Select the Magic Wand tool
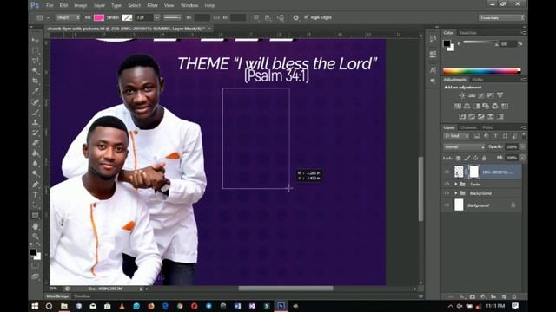556x312 pixels. tap(35, 71)
